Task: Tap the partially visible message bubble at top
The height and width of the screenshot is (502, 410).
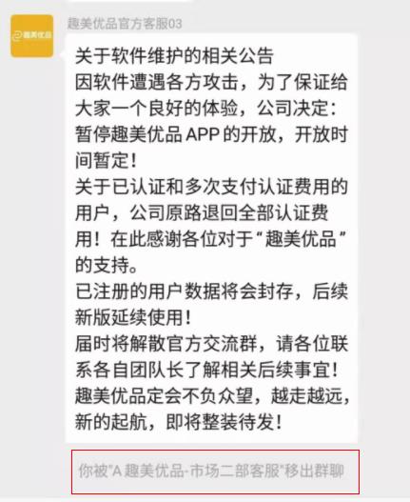Action: pos(130,1)
